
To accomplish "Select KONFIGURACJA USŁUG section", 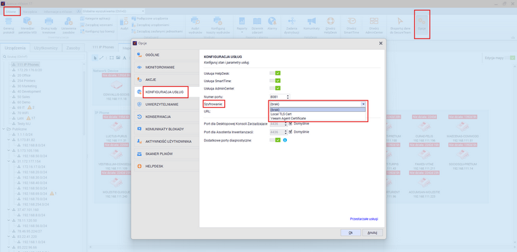I will pyautogui.click(x=167, y=92).
